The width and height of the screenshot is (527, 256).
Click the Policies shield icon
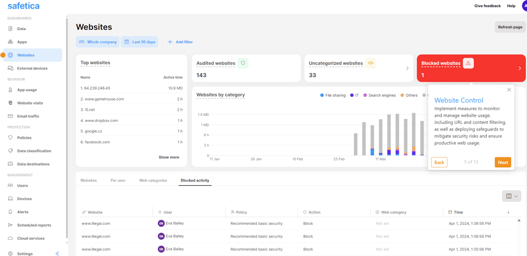tap(10, 138)
